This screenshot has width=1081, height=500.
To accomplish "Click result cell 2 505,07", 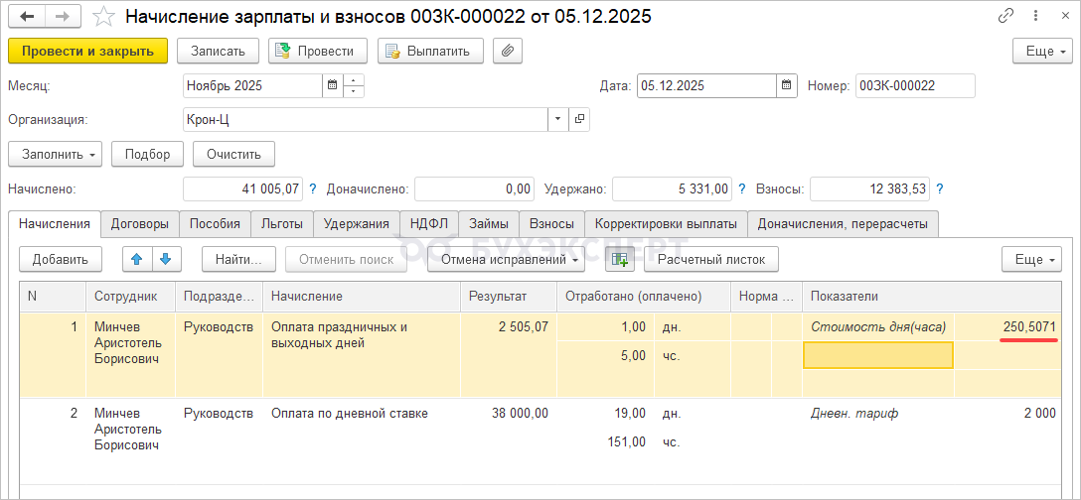I will coord(508,355).
